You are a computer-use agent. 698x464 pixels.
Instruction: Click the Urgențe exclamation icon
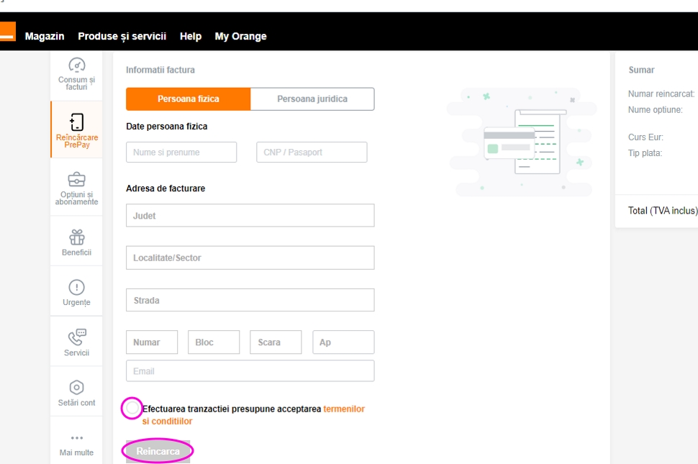[76, 287]
